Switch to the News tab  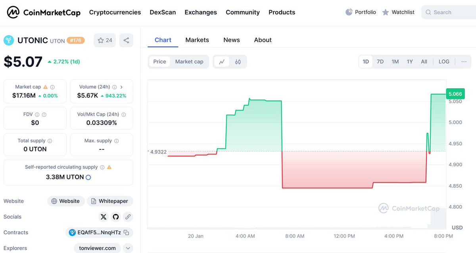click(232, 40)
